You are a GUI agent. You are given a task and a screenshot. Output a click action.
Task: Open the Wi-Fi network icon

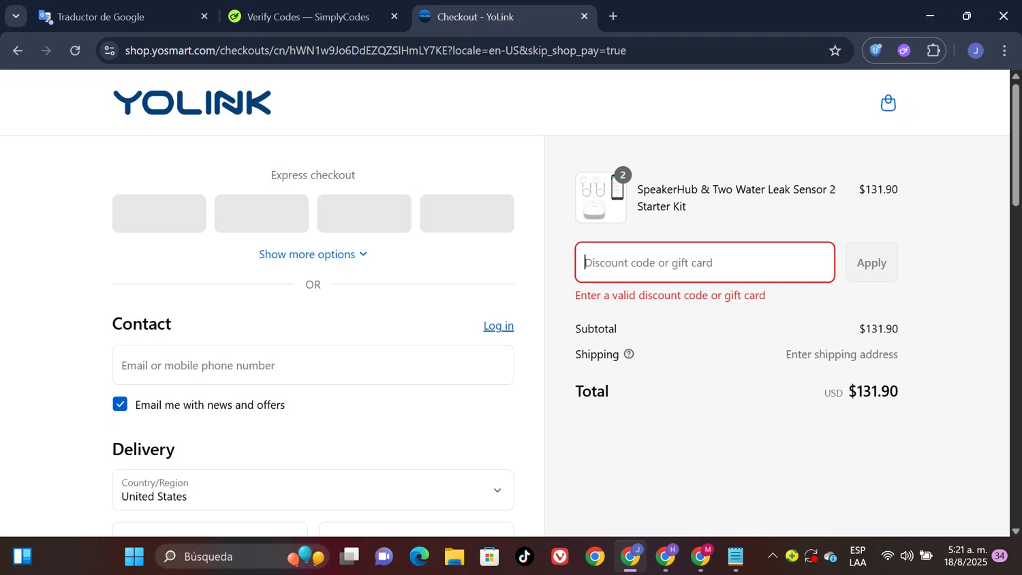(887, 557)
